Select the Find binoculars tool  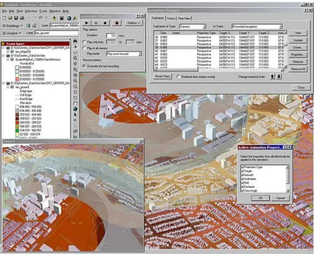[x=75, y=41]
